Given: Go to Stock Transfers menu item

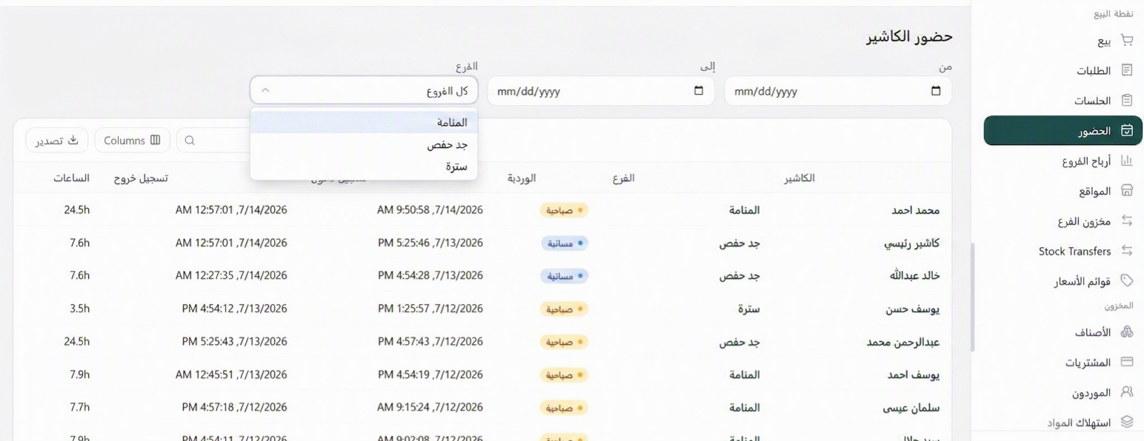Looking at the screenshot, I should [x=1075, y=251].
